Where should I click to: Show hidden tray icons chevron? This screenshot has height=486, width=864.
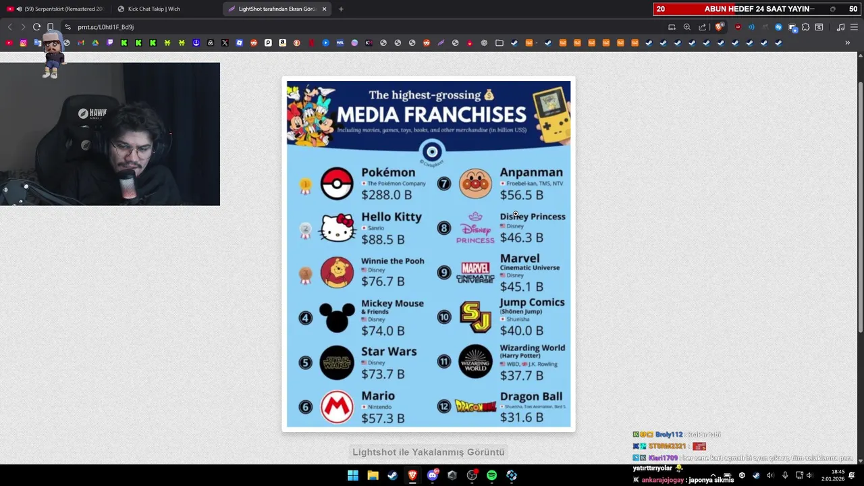[713, 475]
